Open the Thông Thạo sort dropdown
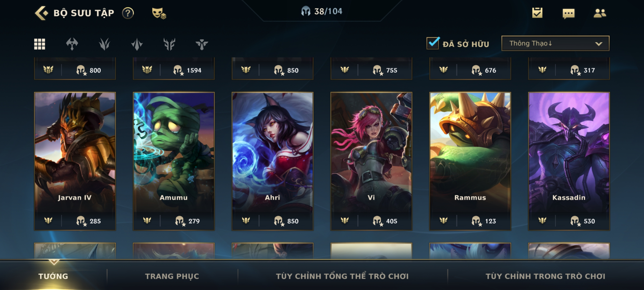Image resolution: width=644 pixels, height=290 pixels. [555, 43]
